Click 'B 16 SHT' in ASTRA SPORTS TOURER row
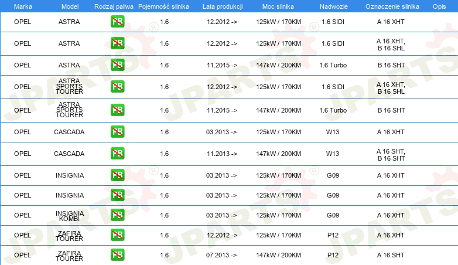The image size is (458, 265). tap(391, 110)
